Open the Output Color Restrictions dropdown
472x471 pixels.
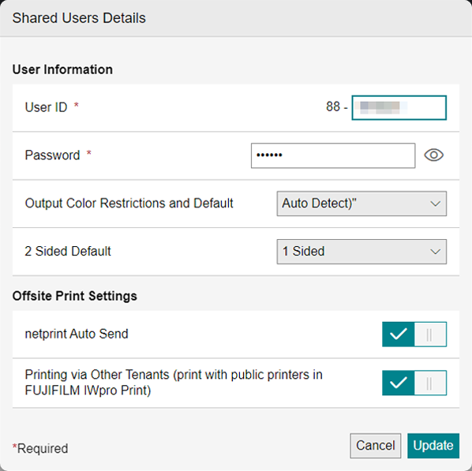[x=361, y=204]
